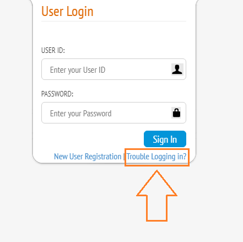Click the orange upward arrow annotation
The image size is (243, 242).
pos(156,196)
